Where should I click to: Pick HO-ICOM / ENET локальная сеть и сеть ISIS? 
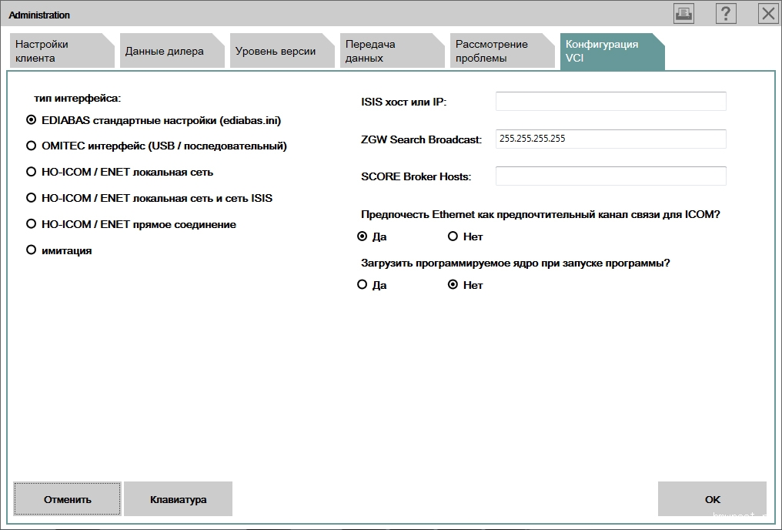[32, 198]
